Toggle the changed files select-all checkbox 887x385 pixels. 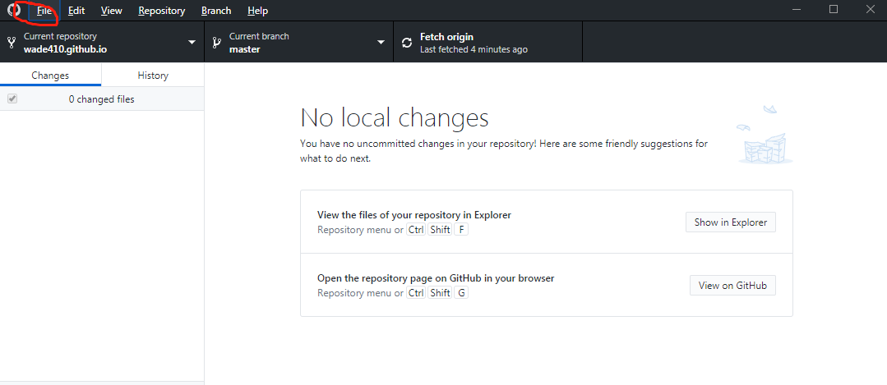(x=12, y=99)
